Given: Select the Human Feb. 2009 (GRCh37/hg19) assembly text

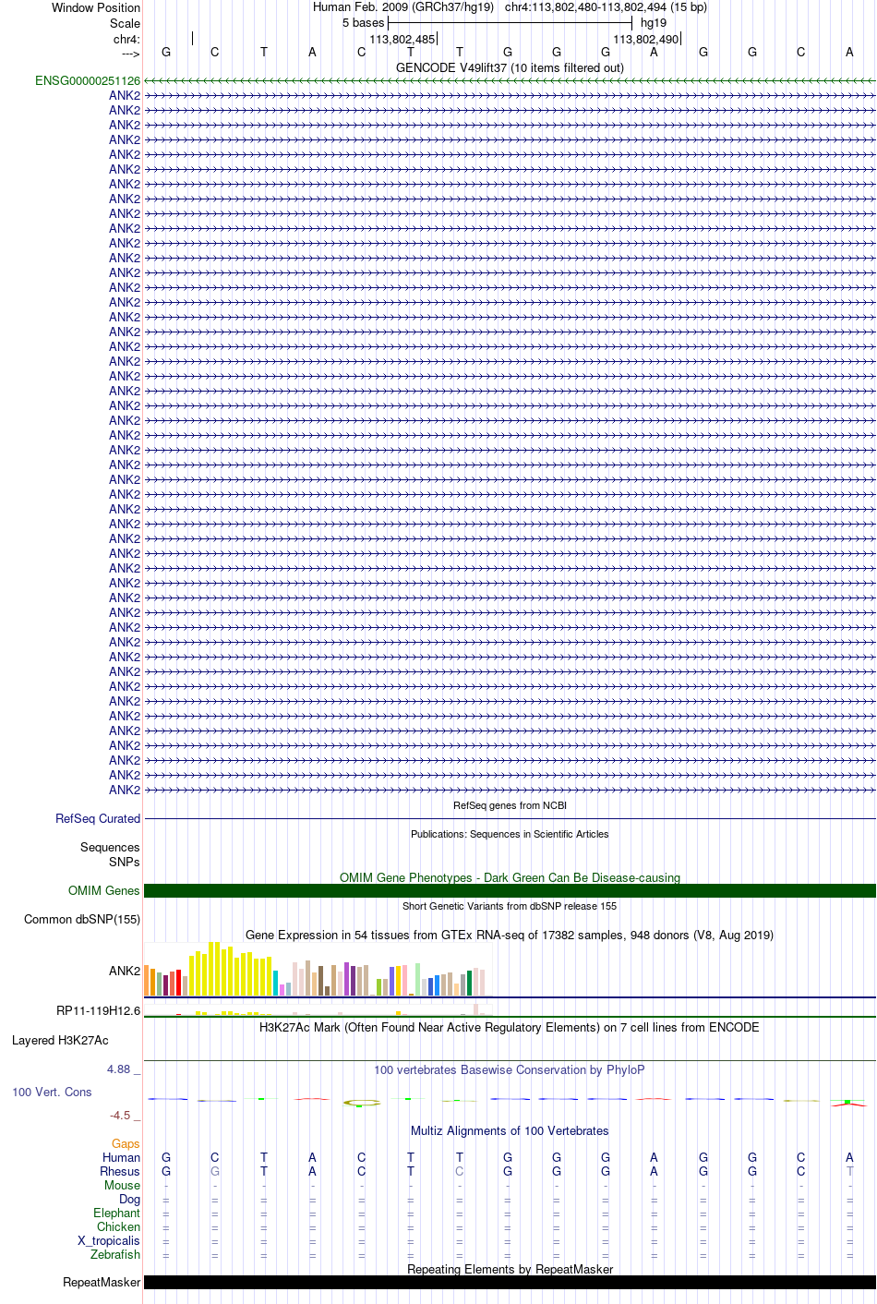Looking at the screenshot, I should (x=403, y=6).
